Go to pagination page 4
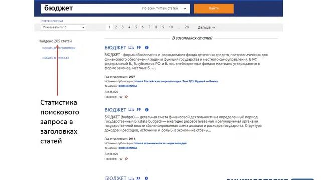Image resolution: width=321 pixels, height=180 pixels. [x=129, y=27]
